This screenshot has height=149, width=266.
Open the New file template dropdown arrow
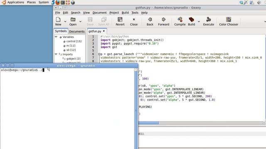point(65,22)
